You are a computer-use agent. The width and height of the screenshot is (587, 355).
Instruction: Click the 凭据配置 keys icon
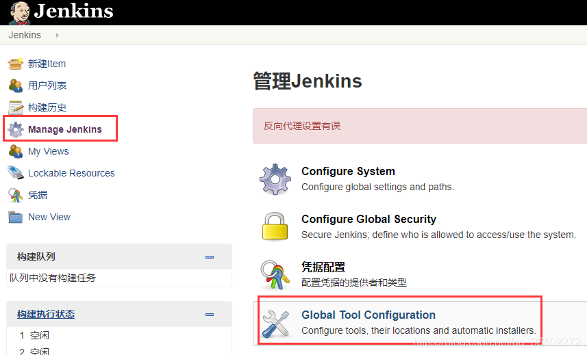[275, 275]
